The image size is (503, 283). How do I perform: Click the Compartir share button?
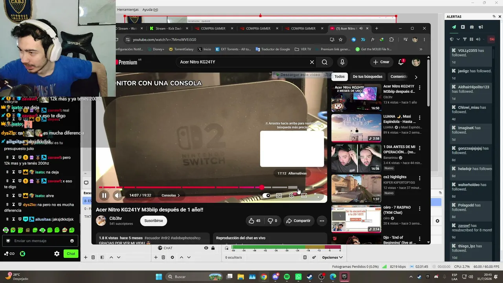tap(298, 221)
